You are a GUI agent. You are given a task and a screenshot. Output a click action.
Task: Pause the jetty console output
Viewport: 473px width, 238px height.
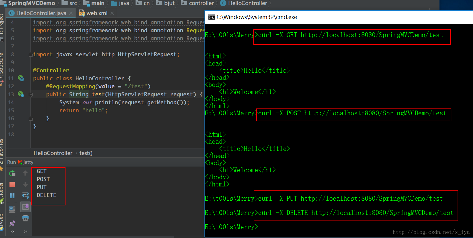tap(12, 195)
